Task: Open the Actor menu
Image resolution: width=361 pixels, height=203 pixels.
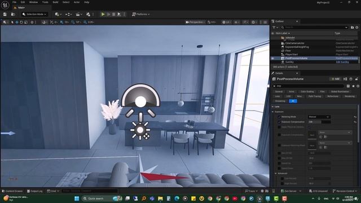Action: pos(77,2)
